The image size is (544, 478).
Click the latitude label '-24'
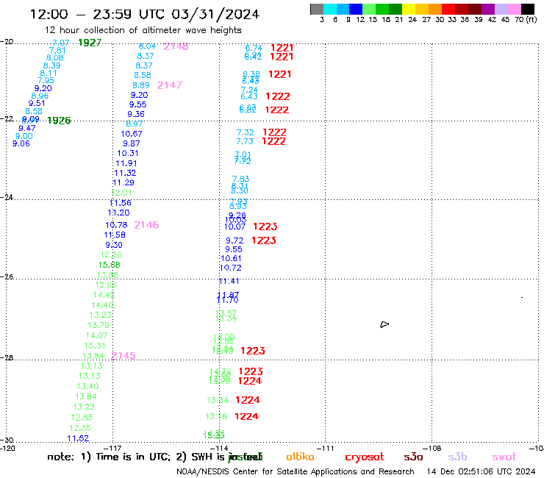[x=7, y=197]
